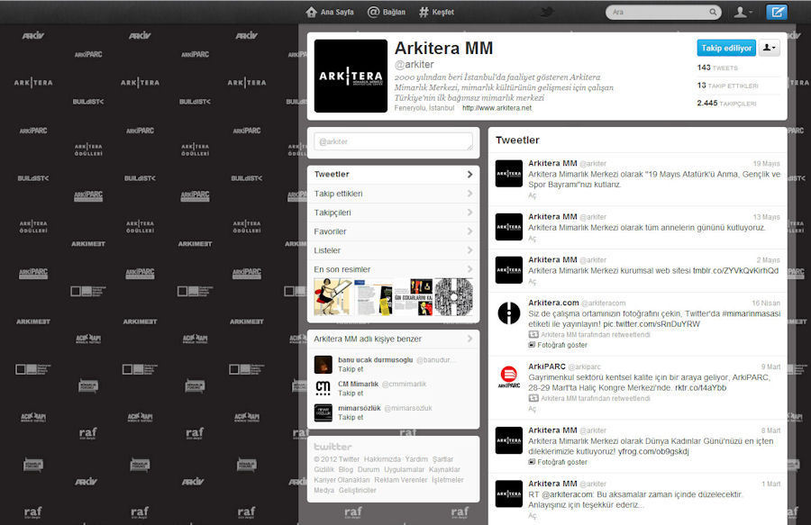
Task: Open yfrog.com/ob9gskdj link
Action: [652, 452]
